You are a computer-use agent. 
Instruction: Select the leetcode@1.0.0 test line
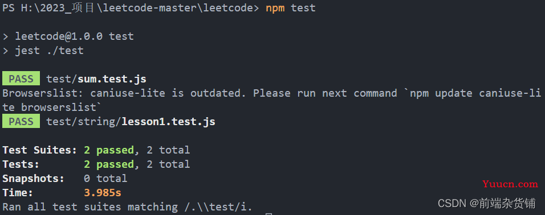tap(68, 36)
